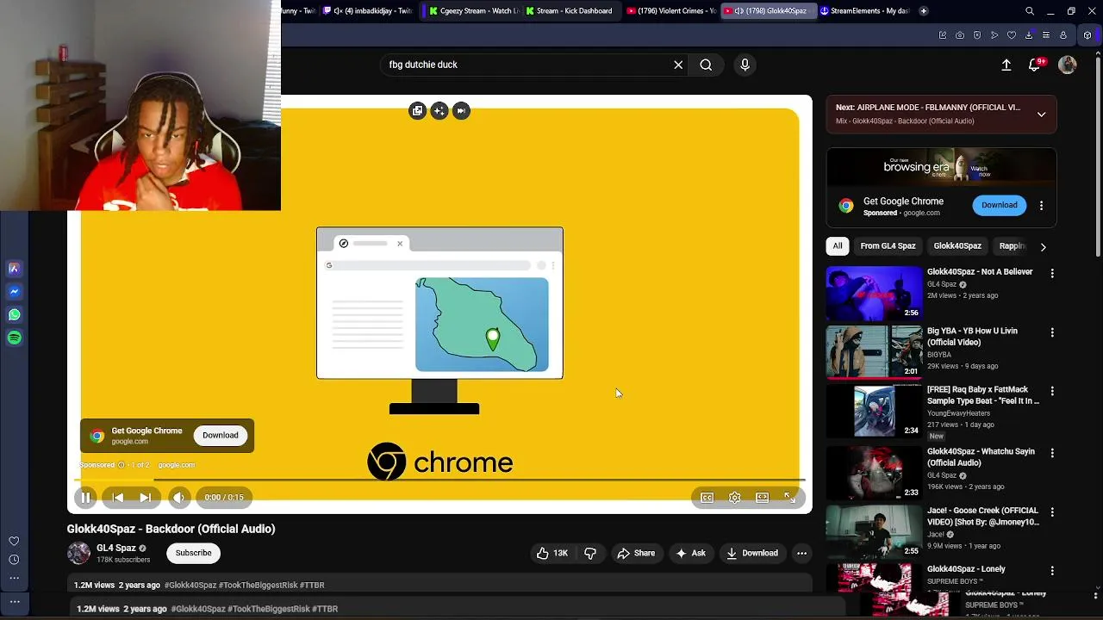Open the Aria AI sidebar icon
The image size is (1103, 620).
(14, 269)
